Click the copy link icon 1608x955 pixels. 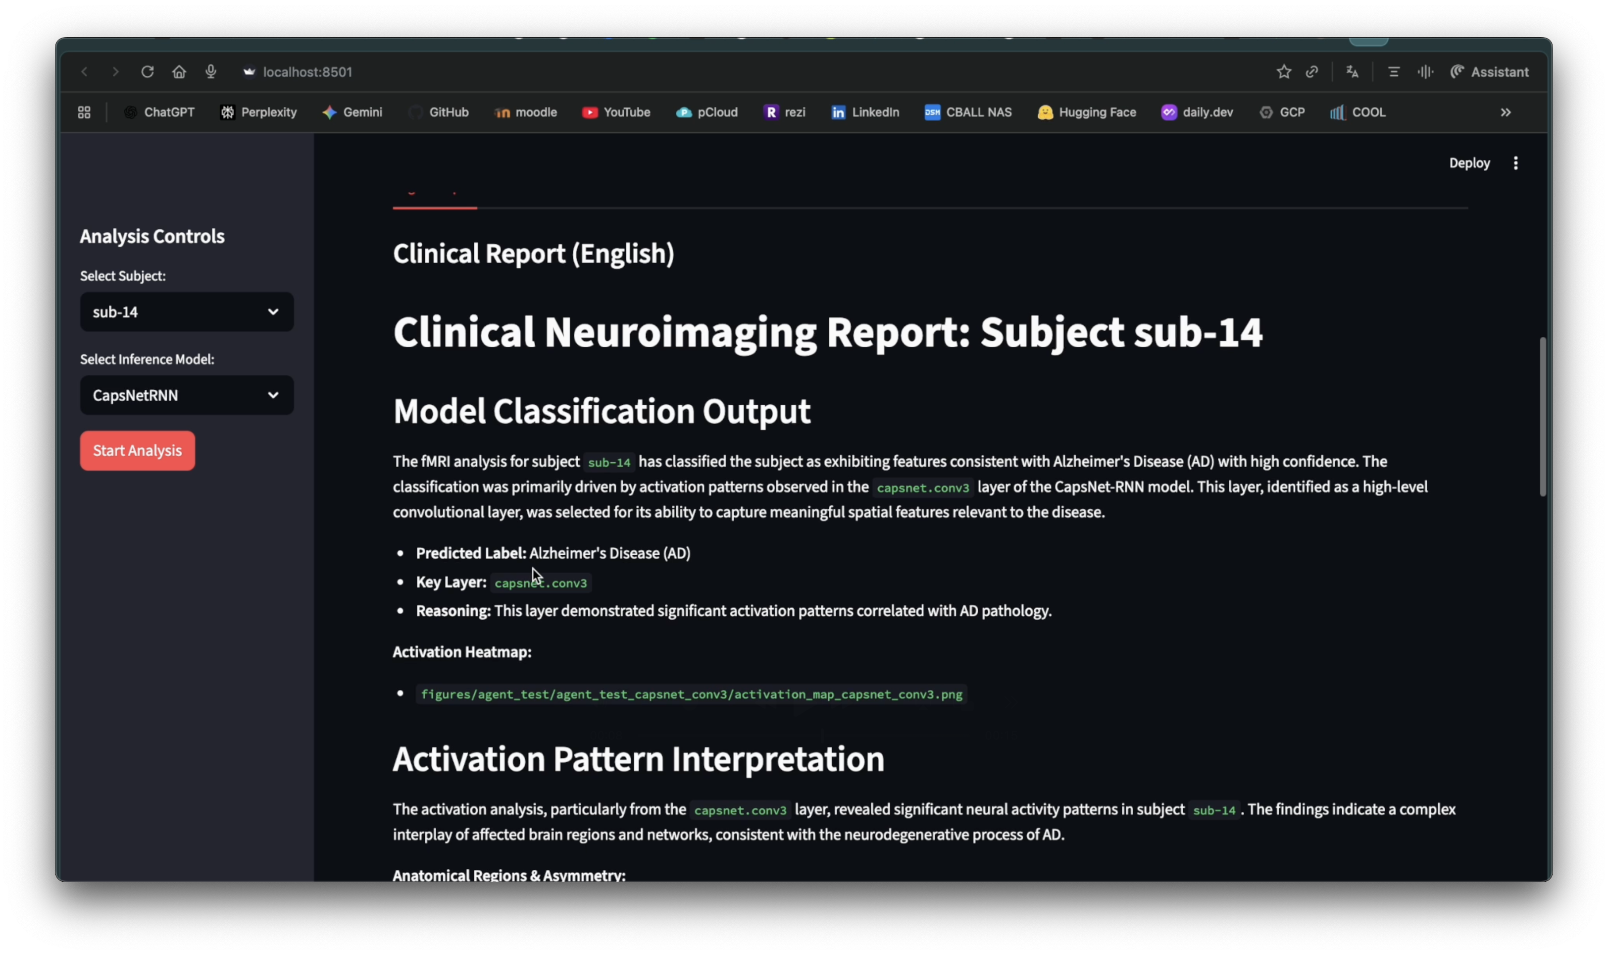[x=1312, y=72]
